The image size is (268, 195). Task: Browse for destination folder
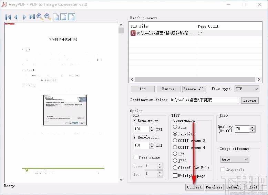pos(249,100)
